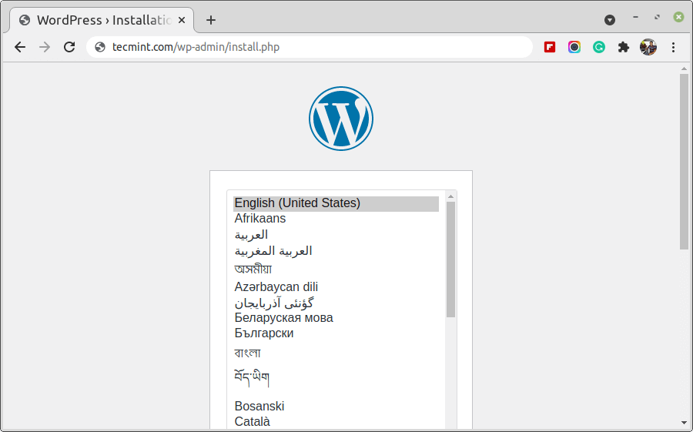Pick Беларуская мова from the list

(x=283, y=317)
